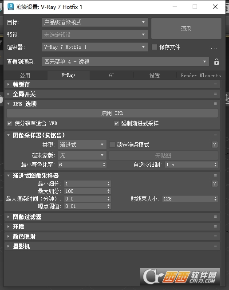The image size is (229, 290).
Task: Click the grip handle on 图像过滤器 rollout
Action: coord(215,217)
